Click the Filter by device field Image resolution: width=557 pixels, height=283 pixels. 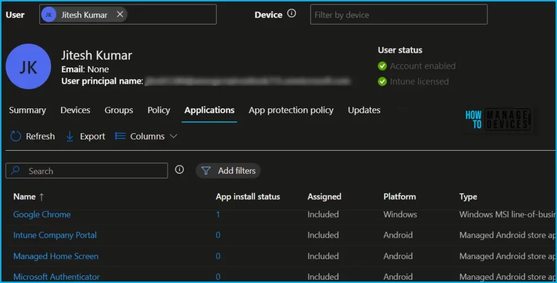399,15
